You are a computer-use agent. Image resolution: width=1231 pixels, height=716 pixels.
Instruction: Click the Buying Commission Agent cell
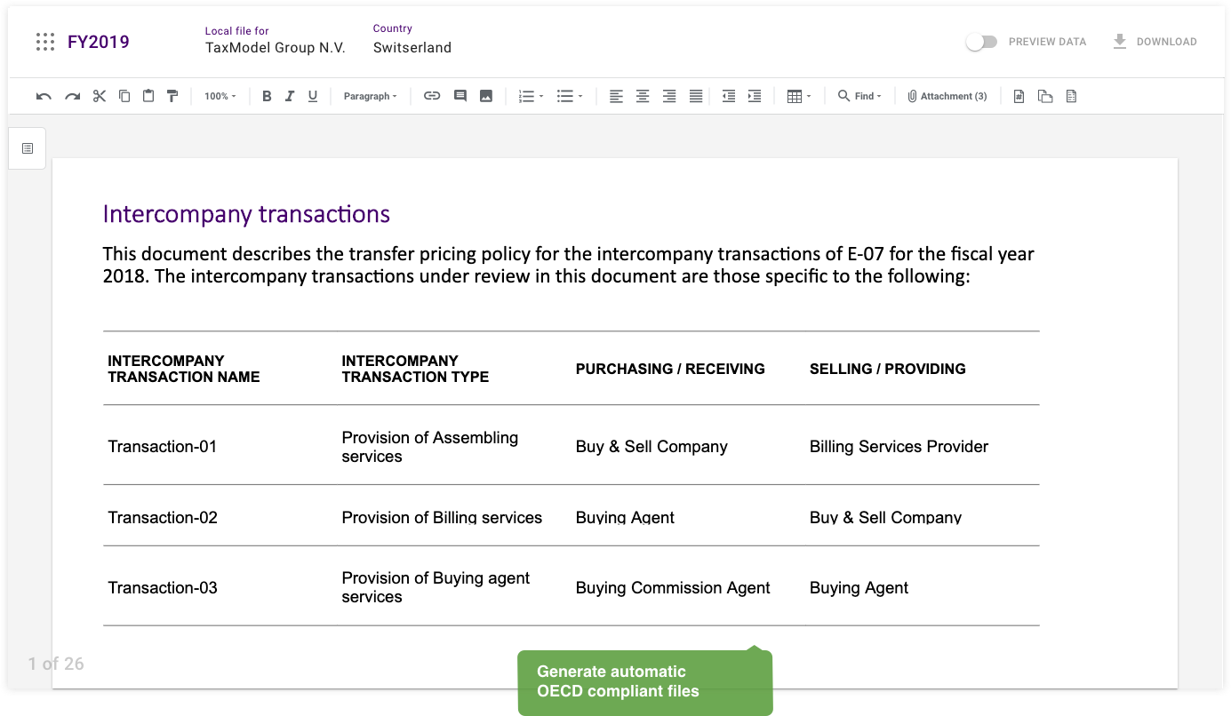pyautogui.click(x=673, y=587)
